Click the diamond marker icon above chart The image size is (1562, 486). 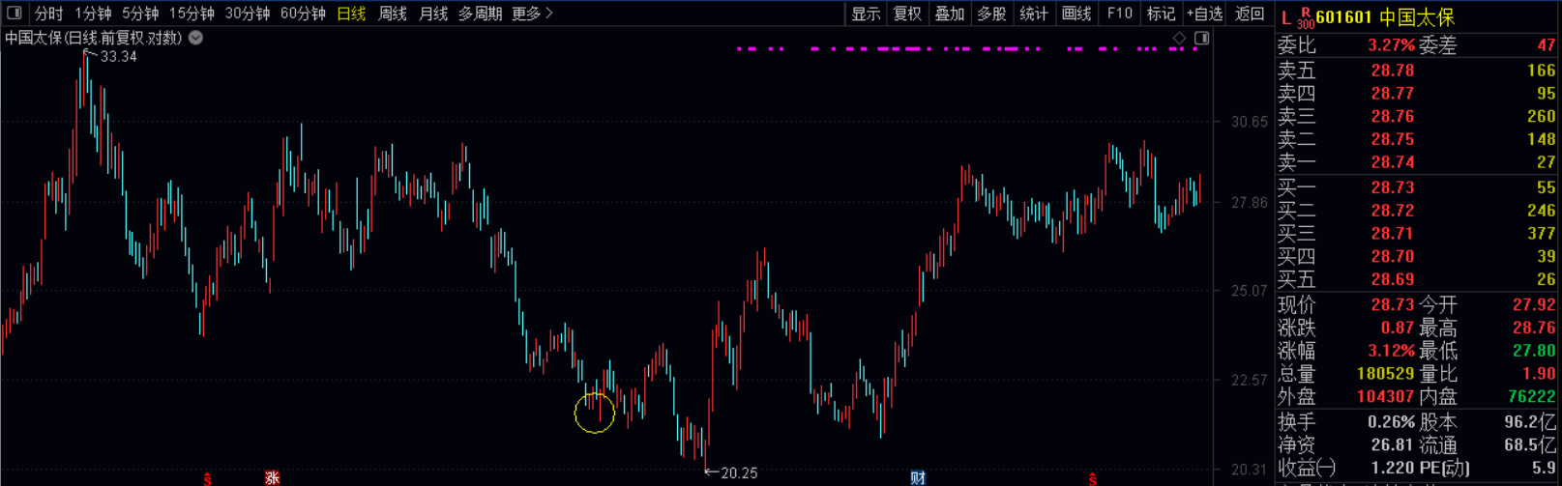click(1178, 38)
